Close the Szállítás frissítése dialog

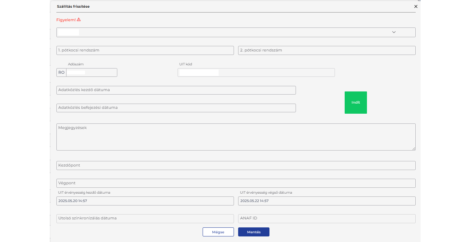[x=416, y=6]
